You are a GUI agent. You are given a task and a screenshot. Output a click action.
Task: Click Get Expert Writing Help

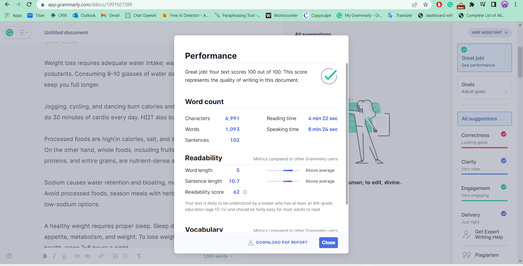484,234
